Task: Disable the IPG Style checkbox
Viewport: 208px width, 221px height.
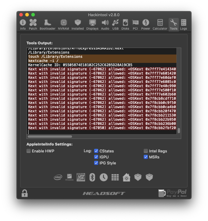Action: pyautogui.click(x=96, y=163)
